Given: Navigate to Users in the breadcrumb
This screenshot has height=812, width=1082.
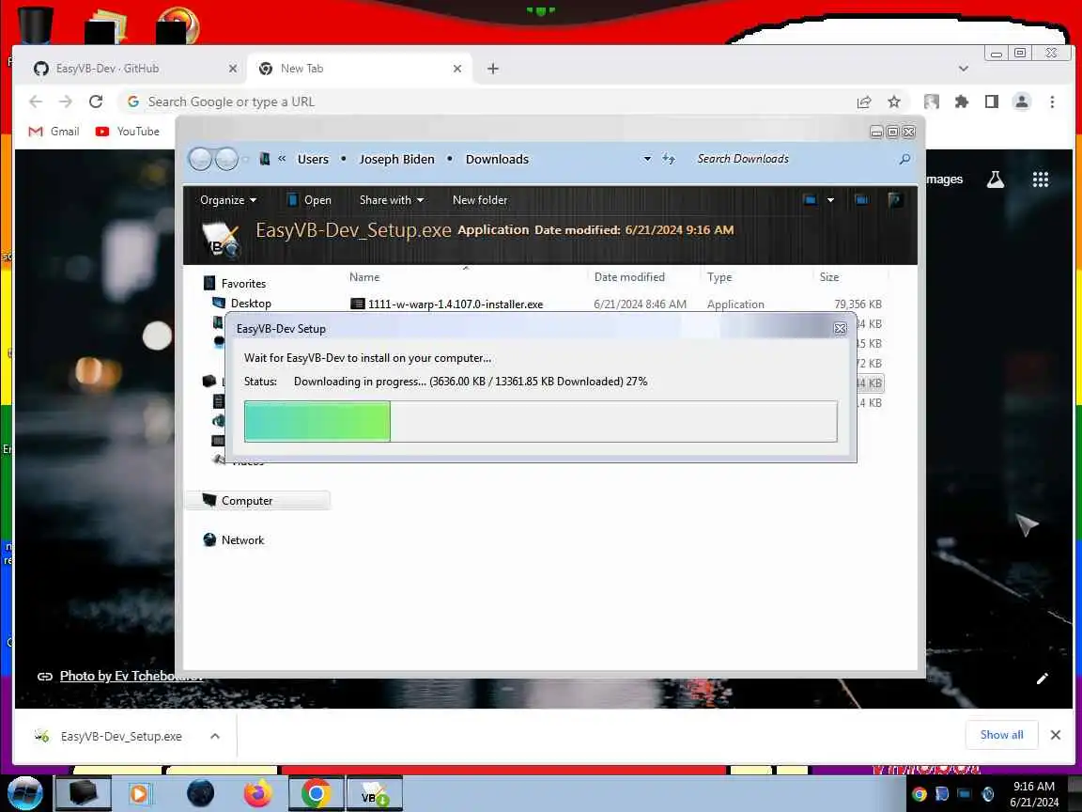Looking at the screenshot, I should coord(313,159).
